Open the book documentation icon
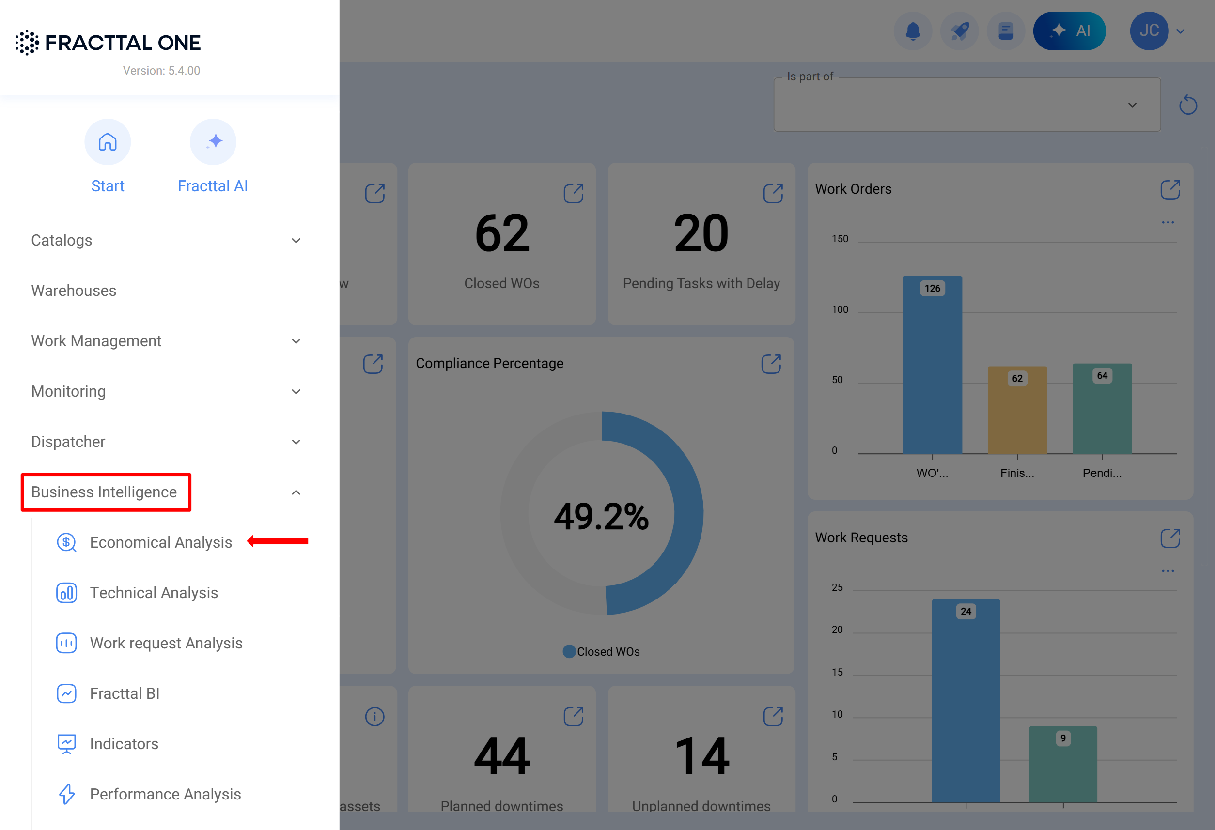This screenshot has height=830, width=1215. 1005,31
